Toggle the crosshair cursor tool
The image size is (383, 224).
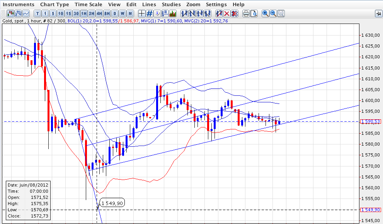[x=142, y=14]
